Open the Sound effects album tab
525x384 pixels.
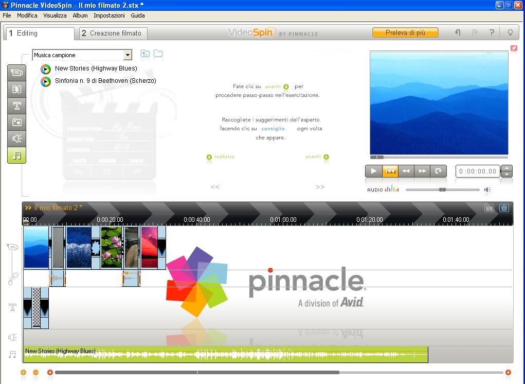click(x=17, y=138)
